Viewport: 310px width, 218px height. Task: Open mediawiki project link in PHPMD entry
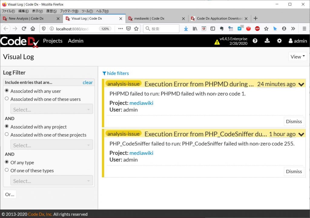[x=141, y=103]
